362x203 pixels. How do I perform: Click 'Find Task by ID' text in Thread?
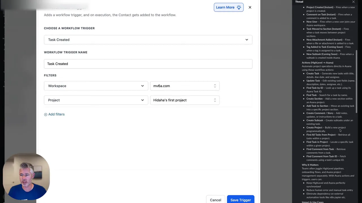pos(314,88)
